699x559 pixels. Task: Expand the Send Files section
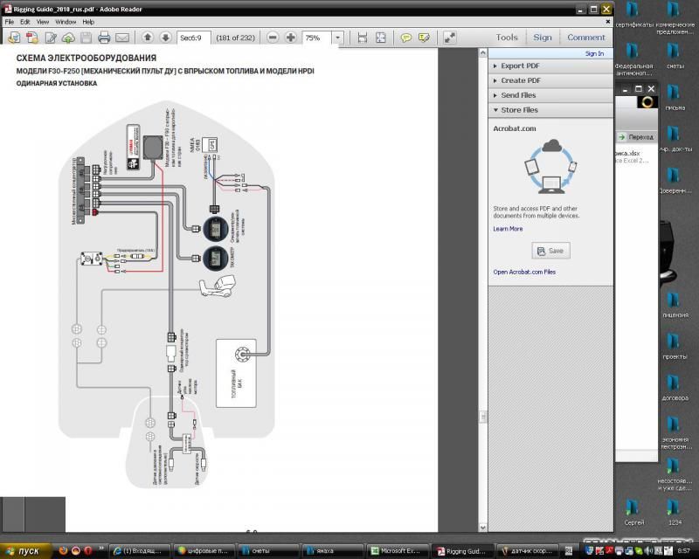coord(518,95)
